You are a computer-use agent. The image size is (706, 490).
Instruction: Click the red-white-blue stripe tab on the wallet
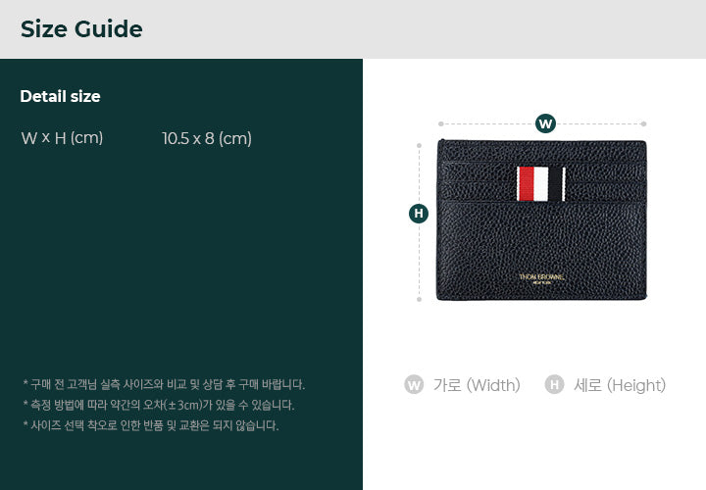[x=540, y=183]
